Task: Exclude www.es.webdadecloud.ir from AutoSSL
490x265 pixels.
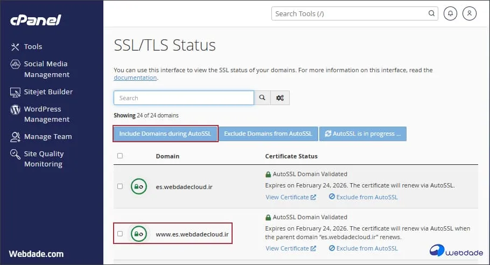Action: point(363,248)
